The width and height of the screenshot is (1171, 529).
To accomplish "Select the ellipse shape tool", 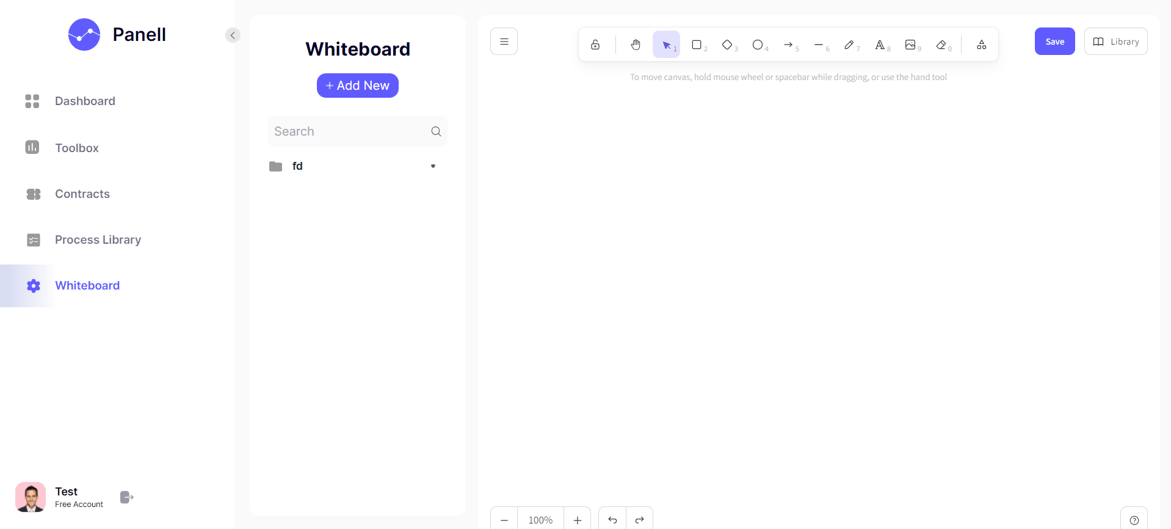I will (758, 45).
